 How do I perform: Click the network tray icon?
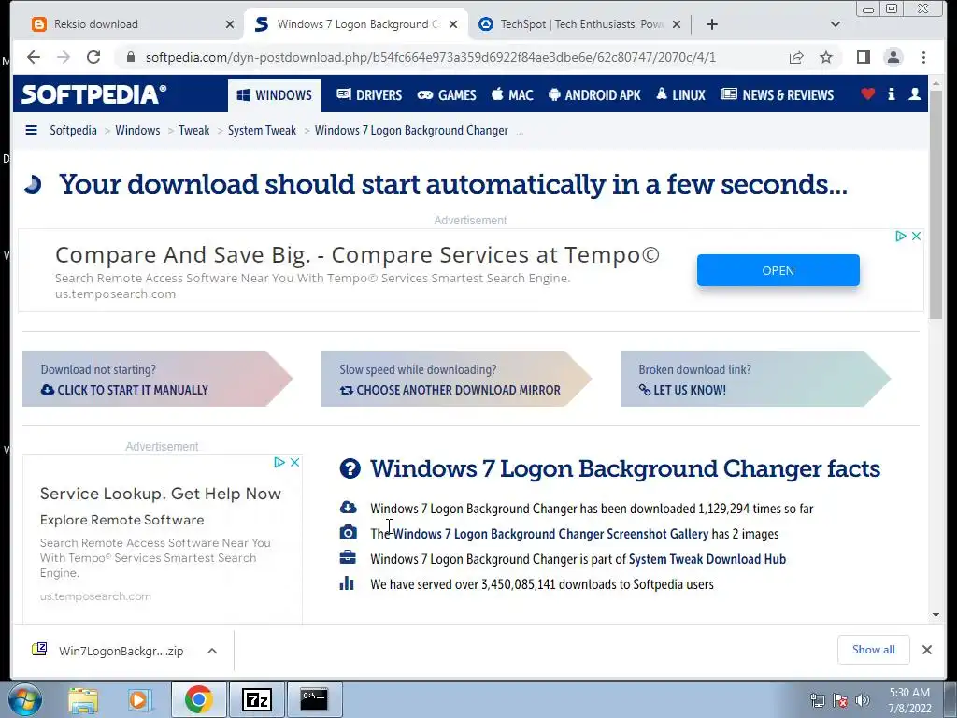pos(817,700)
